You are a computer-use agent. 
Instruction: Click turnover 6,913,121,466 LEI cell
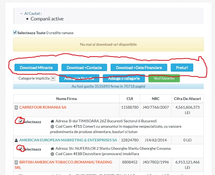pyautogui.click(x=187, y=165)
